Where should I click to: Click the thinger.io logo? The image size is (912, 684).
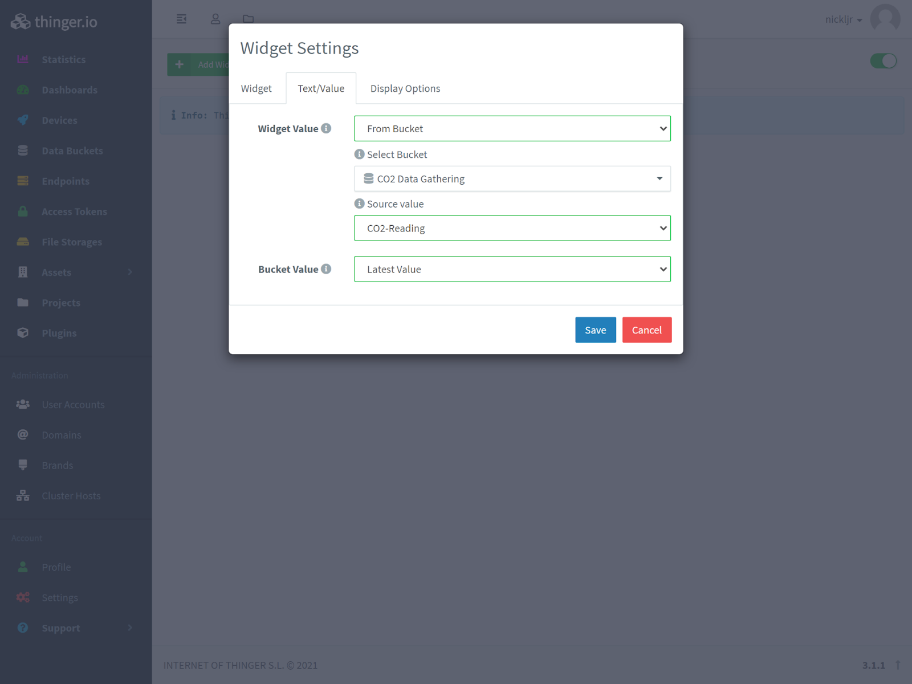pyautogui.click(x=53, y=22)
